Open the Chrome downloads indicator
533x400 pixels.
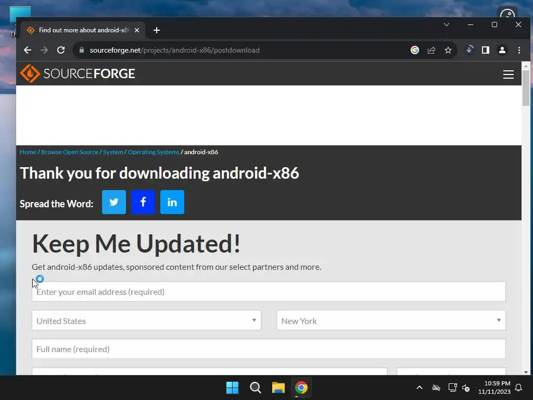coord(469,50)
